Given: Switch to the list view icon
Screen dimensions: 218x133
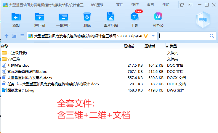Looking at the screenshot, I should point(22,36).
